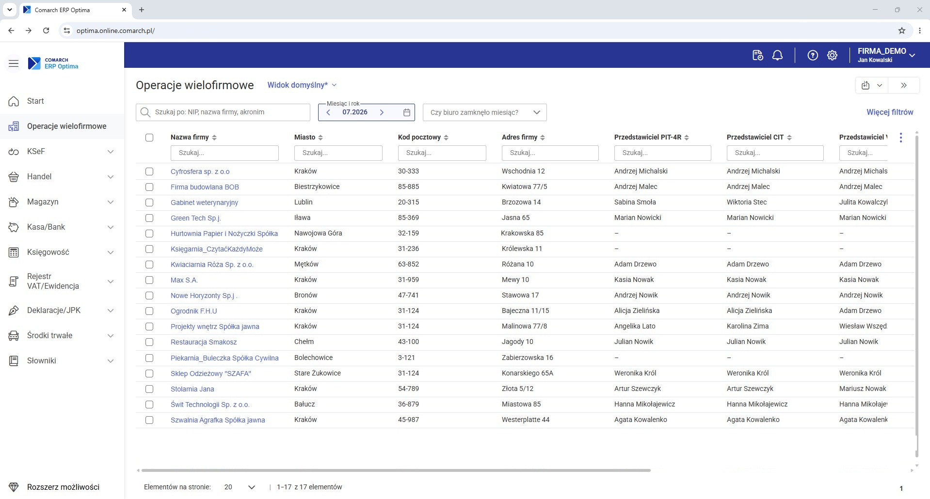Viewport: 930px width, 499px height.
Task: Open Szwalnia Agrafka Spółka jawna company
Action: coord(218,420)
